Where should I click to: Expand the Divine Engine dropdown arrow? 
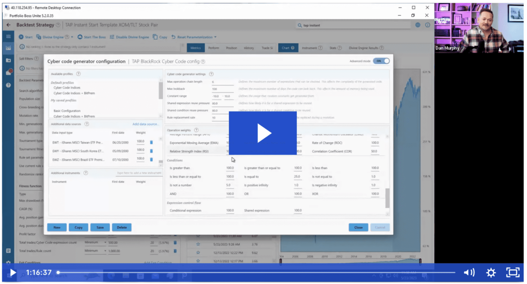click(72, 37)
